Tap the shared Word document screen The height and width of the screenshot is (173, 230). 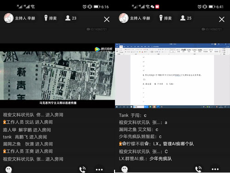[x=172, y=76]
